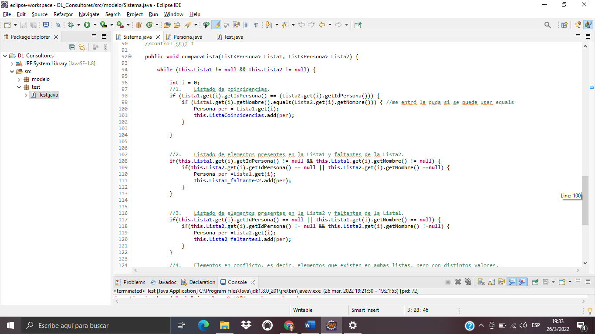
Task: Toggle Link with Editor in Package Explorer
Action: [81, 47]
